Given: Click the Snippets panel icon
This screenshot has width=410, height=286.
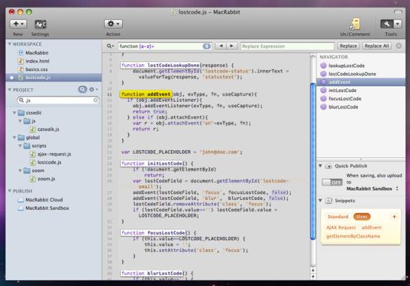Looking at the screenshot, I should [329, 201].
